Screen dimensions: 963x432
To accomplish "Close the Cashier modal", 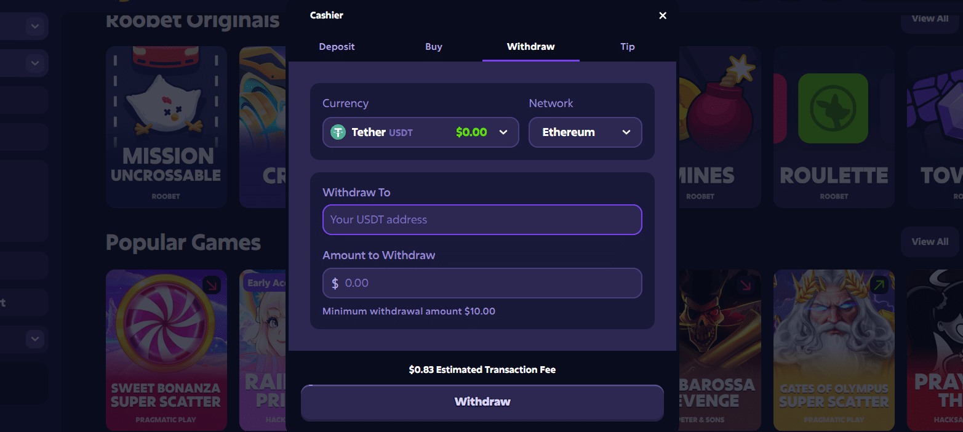I will 662,15.
